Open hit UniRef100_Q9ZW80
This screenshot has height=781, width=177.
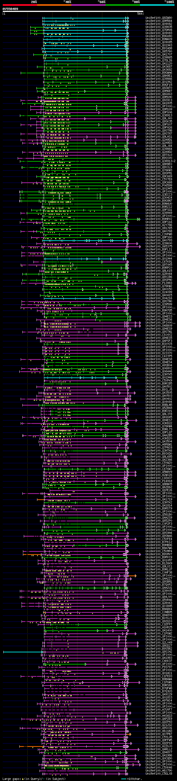(x=159, y=18)
